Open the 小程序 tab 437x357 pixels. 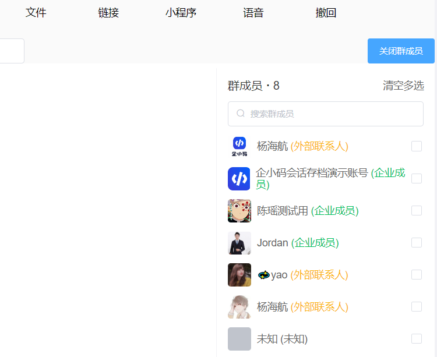pos(181,13)
